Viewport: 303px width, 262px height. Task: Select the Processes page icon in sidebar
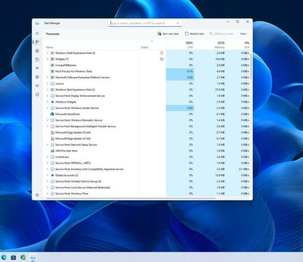click(37, 42)
